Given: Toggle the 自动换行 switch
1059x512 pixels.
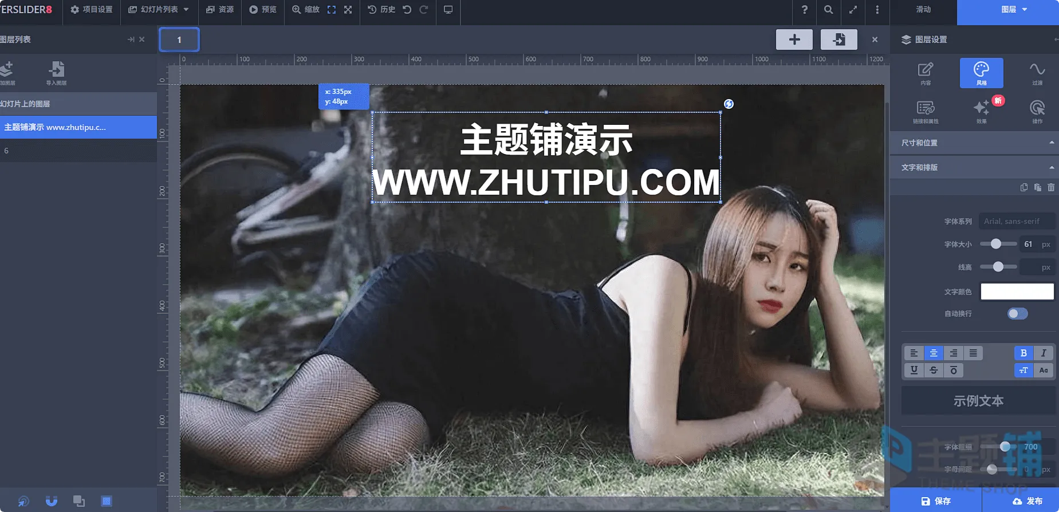Looking at the screenshot, I should pyautogui.click(x=1018, y=313).
